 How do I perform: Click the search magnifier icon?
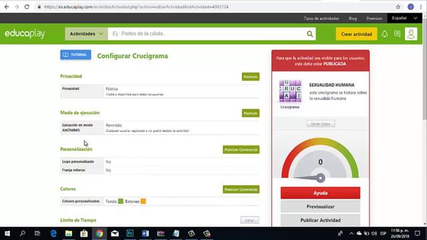[x=310, y=34]
